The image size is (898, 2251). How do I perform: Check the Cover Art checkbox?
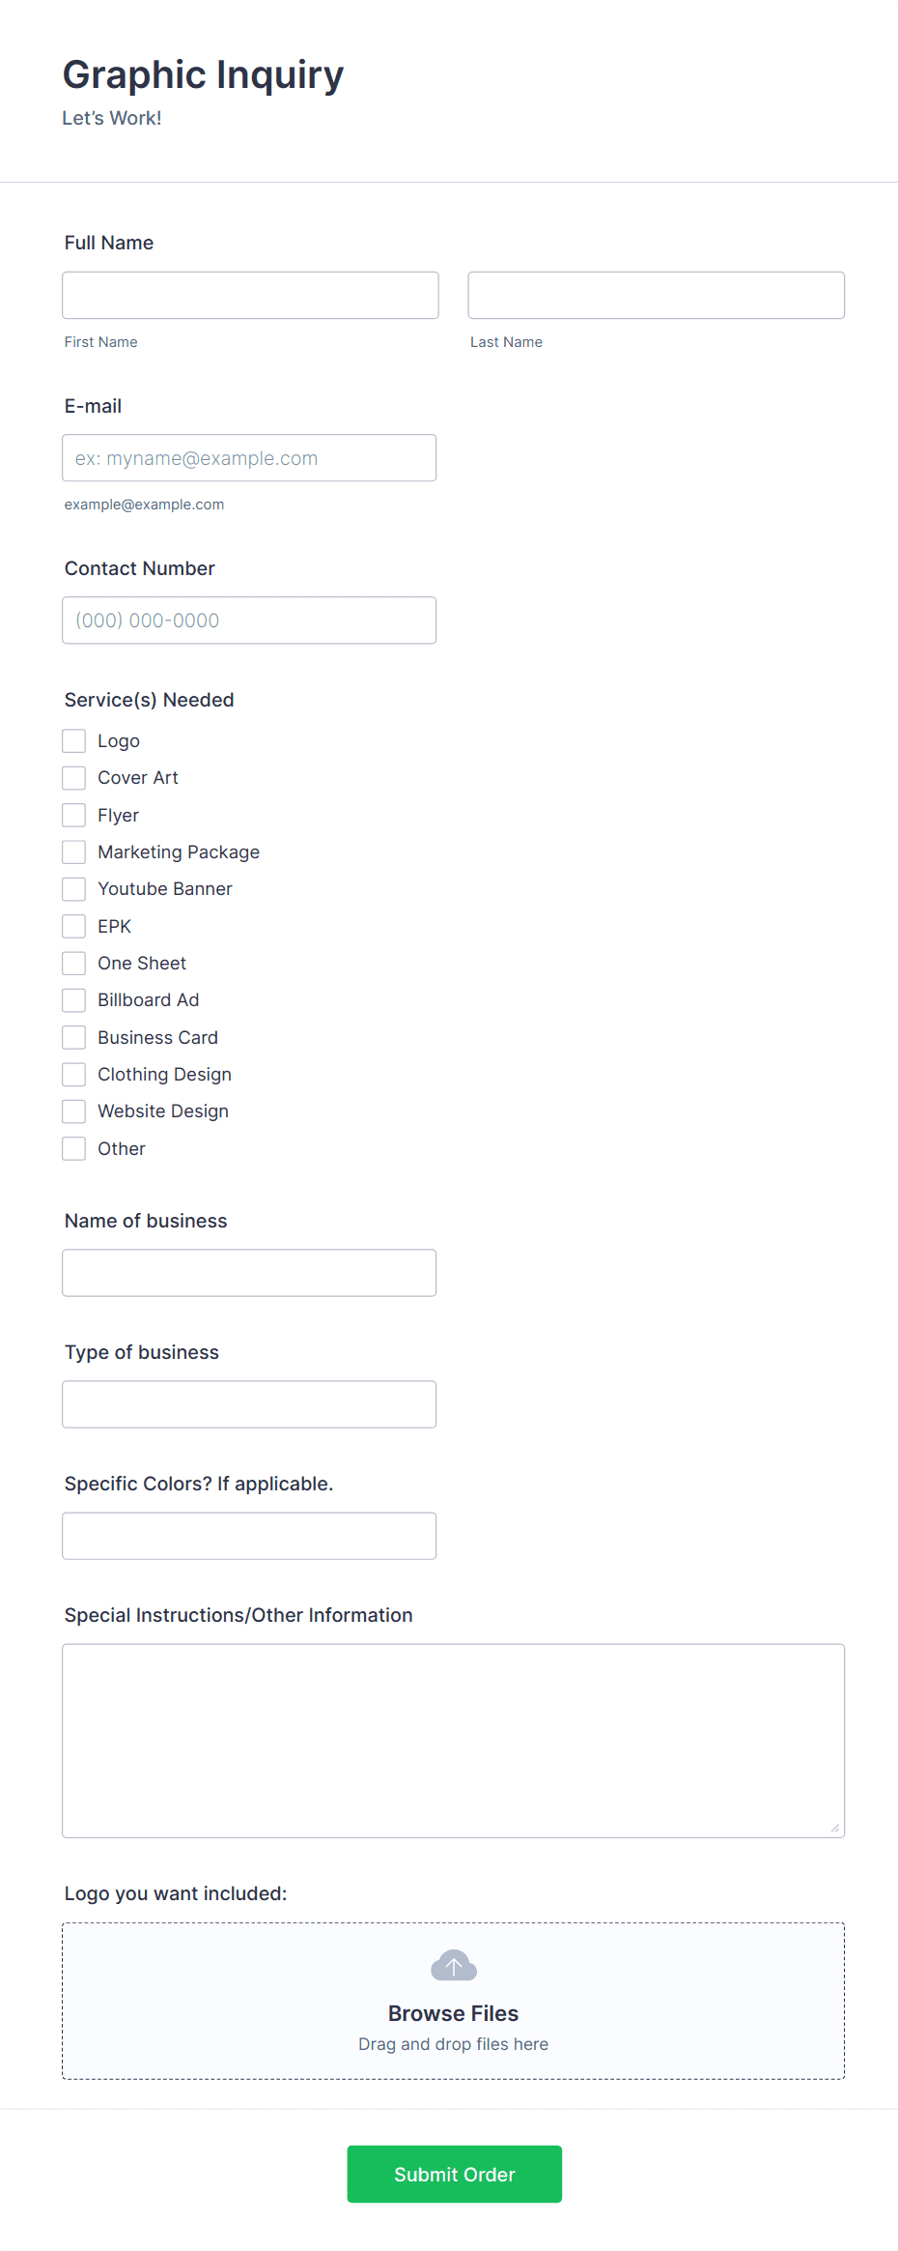pyautogui.click(x=73, y=777)
